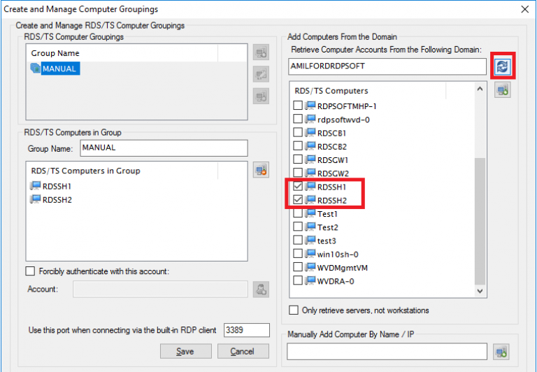The height and width of the screenshot is (372, 537).
Task: Click scroll down arrow in computers list
Action: [480, 291]
